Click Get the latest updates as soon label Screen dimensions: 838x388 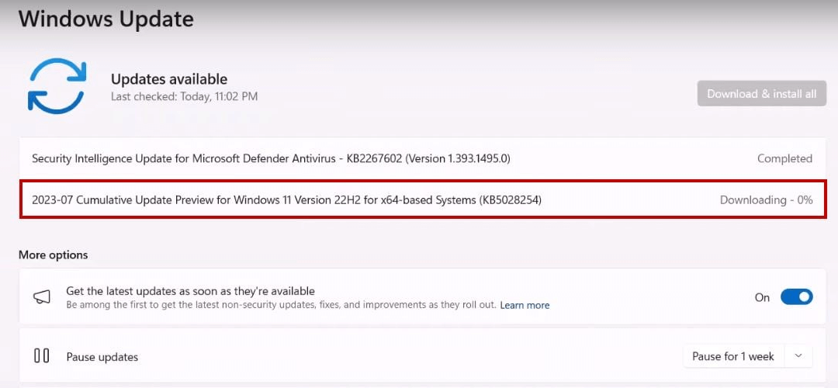coord(190,291)
